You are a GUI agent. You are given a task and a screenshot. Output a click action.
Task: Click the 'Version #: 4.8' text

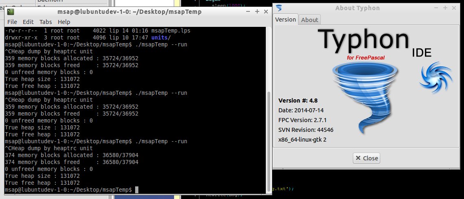(298, 101)
